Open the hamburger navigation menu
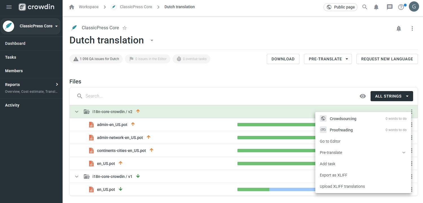The width and height of the screenshot is (423, 203). pos(9,7)
